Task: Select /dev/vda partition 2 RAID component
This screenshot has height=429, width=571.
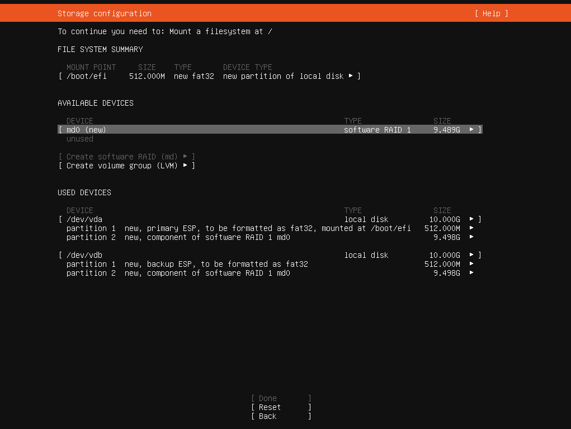Action: (x=178, y=237)
